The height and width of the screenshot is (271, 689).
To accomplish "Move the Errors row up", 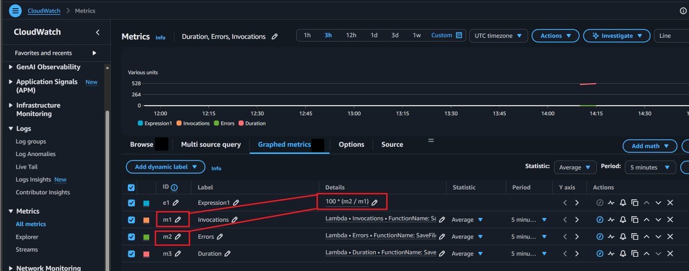I will 647,237.
